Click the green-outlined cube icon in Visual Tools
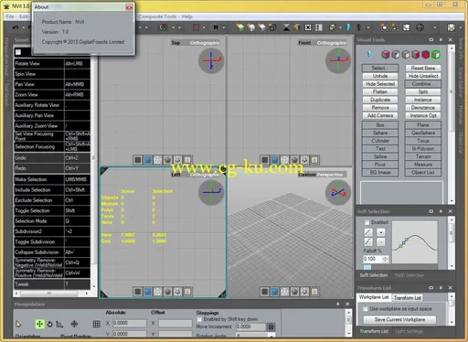This screenshot has width=468, height=342. click(x=436, y=55)
